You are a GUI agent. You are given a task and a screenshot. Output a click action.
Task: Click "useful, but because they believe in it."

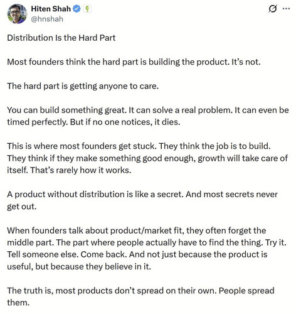click(79, 267)
